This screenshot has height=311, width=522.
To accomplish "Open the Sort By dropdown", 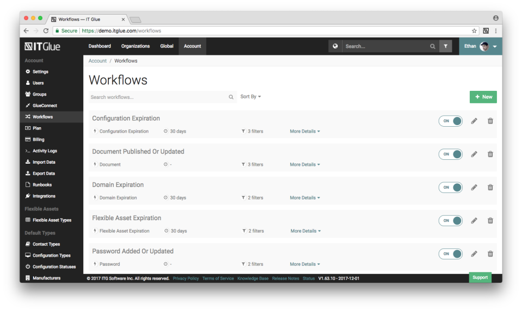I will coord(251,97).
